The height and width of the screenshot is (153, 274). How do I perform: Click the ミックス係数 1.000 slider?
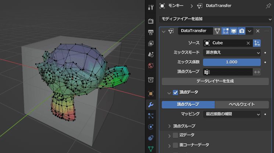pos(232,62)
